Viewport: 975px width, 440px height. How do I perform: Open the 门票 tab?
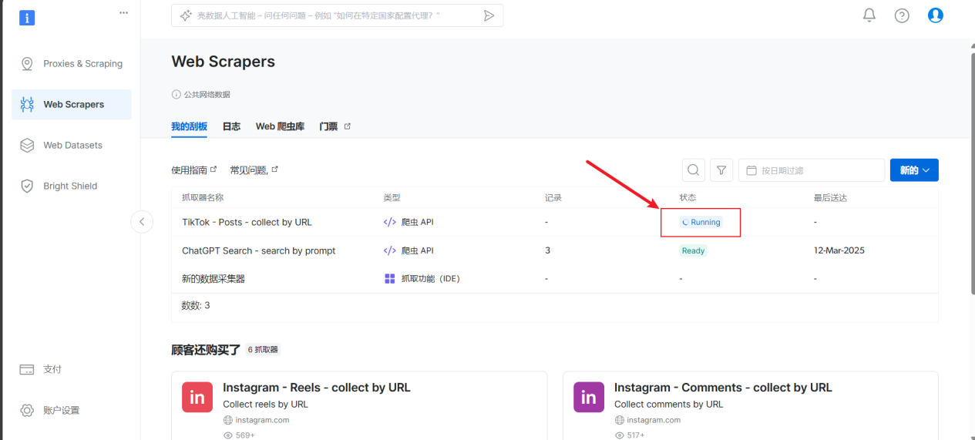point(328,126)
